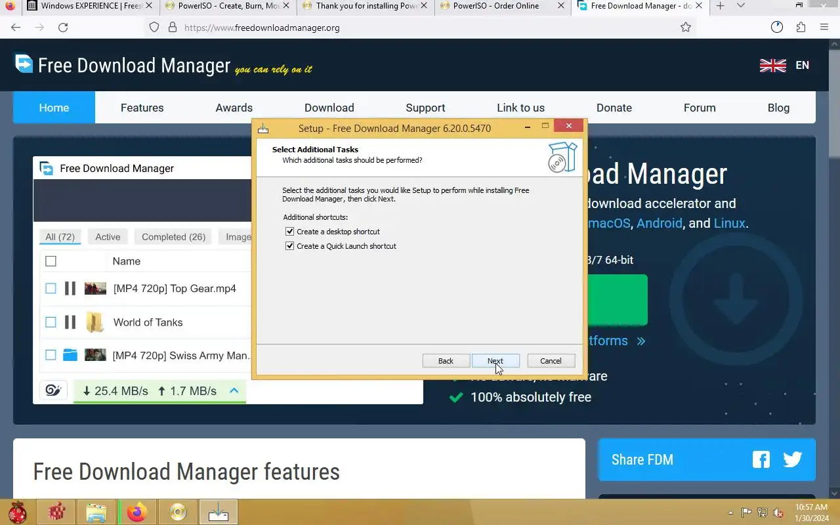
Task: Open the Blog page
Action: (778, 108)
